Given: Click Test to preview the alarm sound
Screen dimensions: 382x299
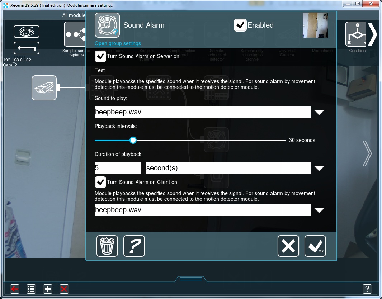Looking at the screenshot, I should [x=99, y=70].
